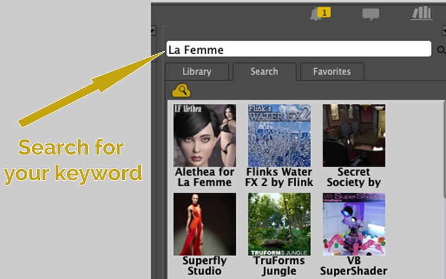Click the TruForms Jungle label
Image resolution: width=446 pixels, height=279 pixels.
point(279,266)
